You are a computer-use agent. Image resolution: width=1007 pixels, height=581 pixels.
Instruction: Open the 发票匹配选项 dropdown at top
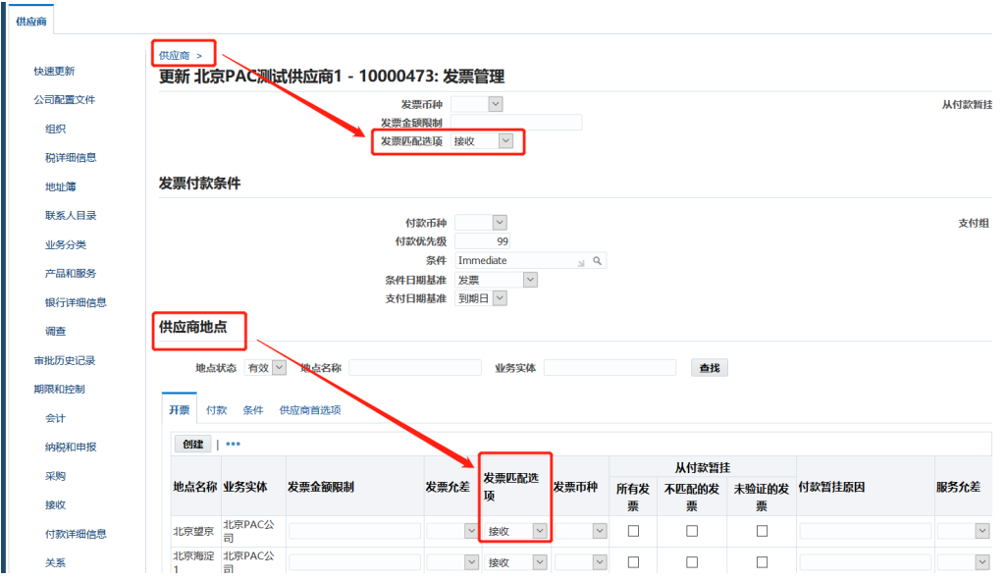(x=482, y=141)
